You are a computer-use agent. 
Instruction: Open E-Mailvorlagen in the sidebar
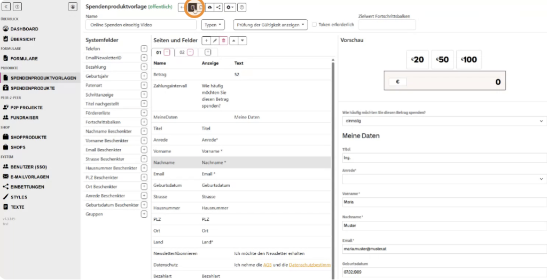(30, 177)
